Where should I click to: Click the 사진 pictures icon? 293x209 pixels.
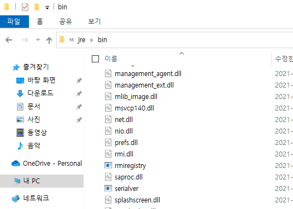pyautogui.click(x=20, y=120)
